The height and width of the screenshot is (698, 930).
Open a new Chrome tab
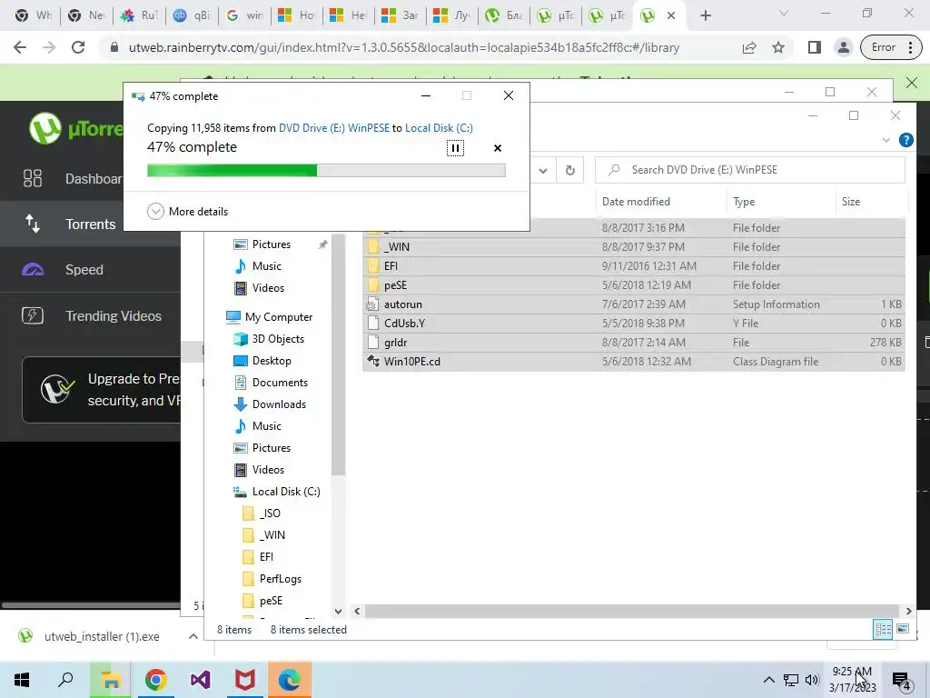pyautogui.click(x=705, y=15)
